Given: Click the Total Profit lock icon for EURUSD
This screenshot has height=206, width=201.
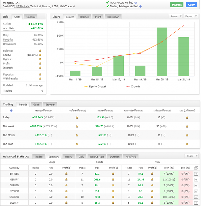Looking at the screenshot, I should click(x=152, y=174).
